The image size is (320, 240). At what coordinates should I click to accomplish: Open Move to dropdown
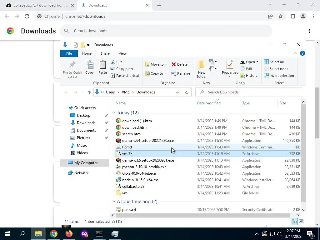[156, 64]
